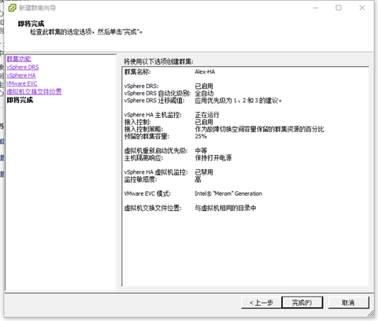Click the 应用优先级为 1、2 和 3 的建议 value
Screen dimensions: 378x321
[238, 101]
